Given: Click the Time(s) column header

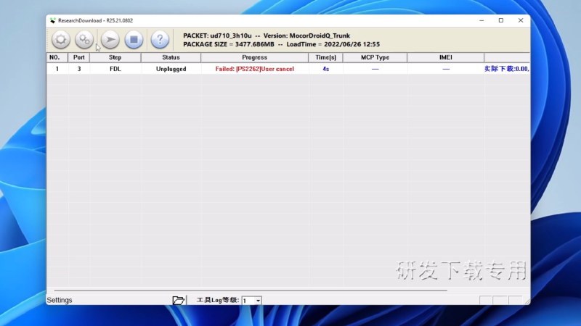Looking at the screenshot, I should pyautogui.click(x=325, y=57).
